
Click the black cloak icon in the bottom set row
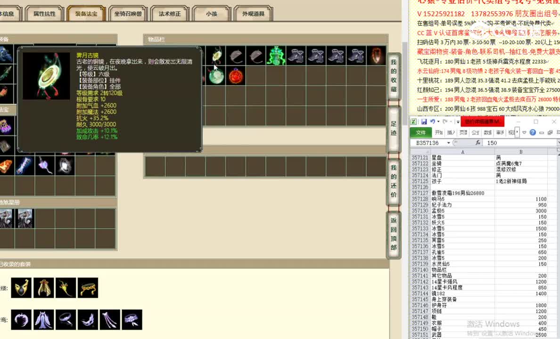point(20,319)
